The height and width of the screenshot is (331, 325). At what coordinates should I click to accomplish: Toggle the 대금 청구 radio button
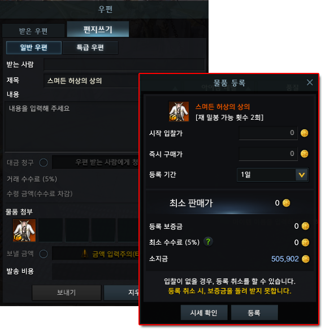coord(44,163)
